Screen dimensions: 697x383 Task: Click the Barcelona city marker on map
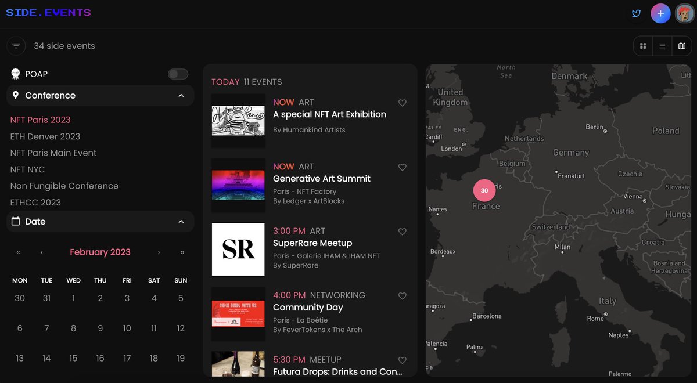pyautogui.click(x=470, y=319)
